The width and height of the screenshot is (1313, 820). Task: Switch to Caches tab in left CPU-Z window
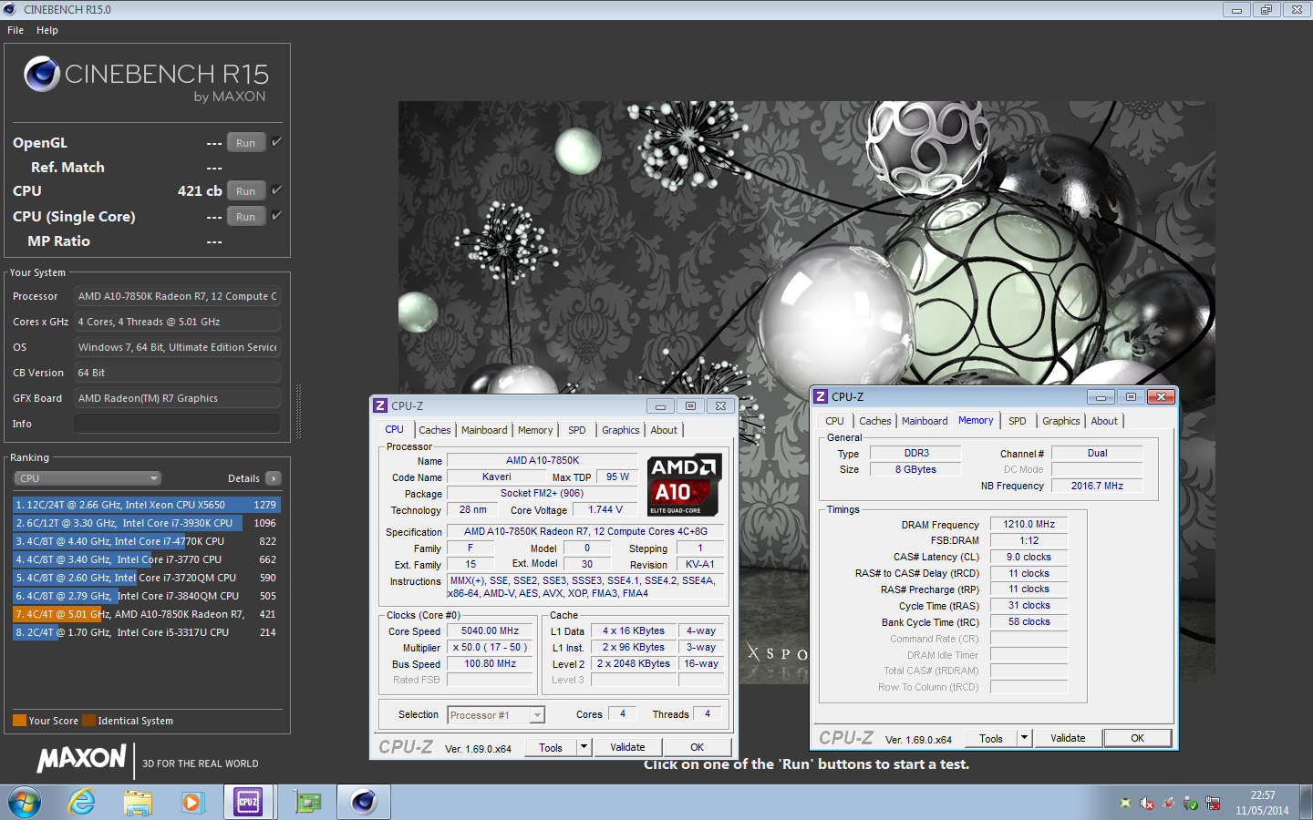tap(435, 430)
